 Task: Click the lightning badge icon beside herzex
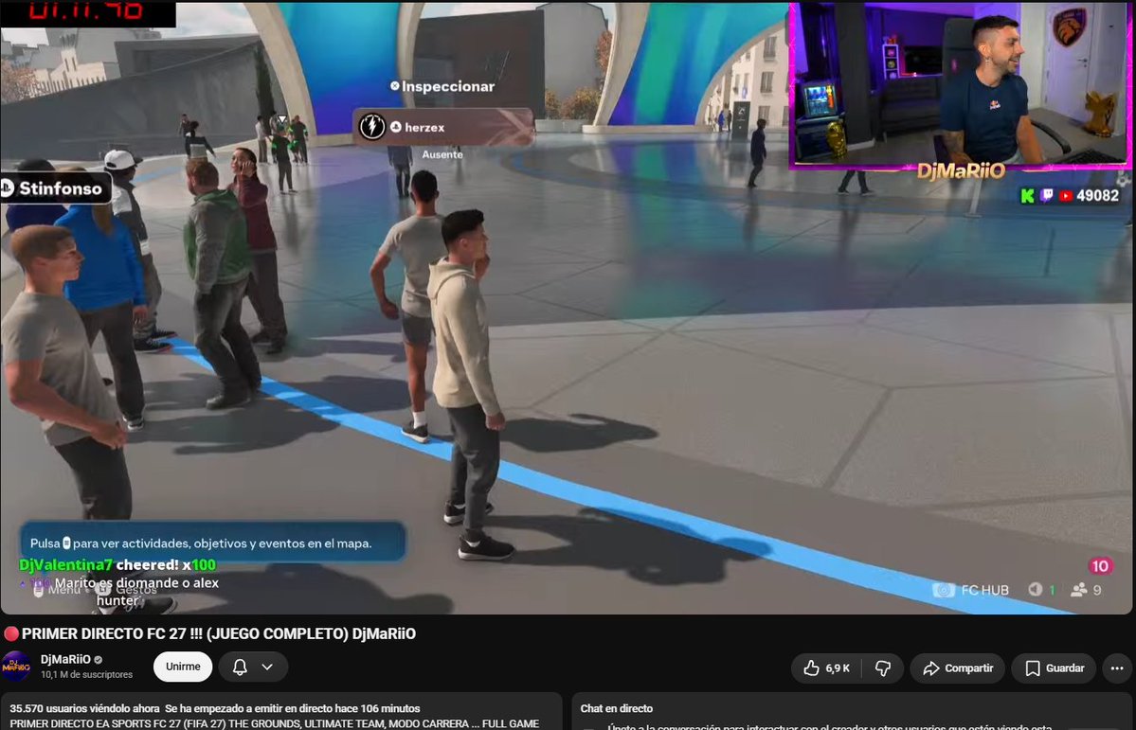372,127
